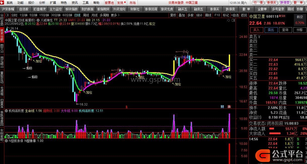Click the 画线 chart button

[208, 15]
